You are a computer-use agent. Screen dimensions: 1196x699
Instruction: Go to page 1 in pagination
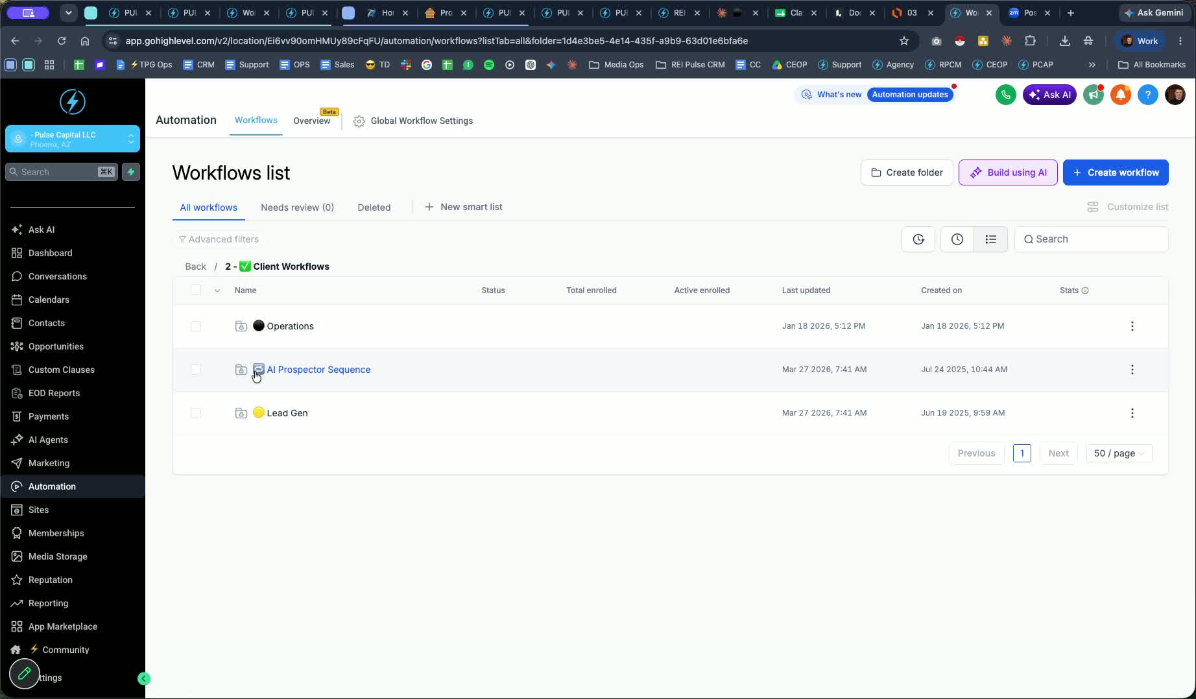click(1022, 453)
